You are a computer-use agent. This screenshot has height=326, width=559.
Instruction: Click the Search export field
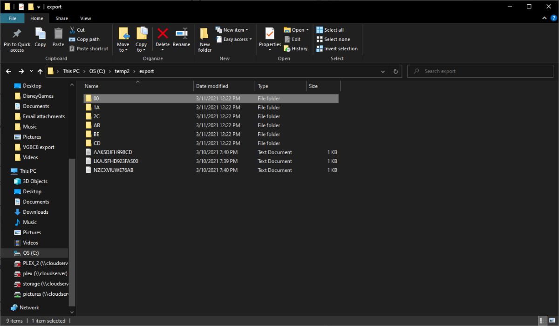pyautogui.click(x=480, y=71)
